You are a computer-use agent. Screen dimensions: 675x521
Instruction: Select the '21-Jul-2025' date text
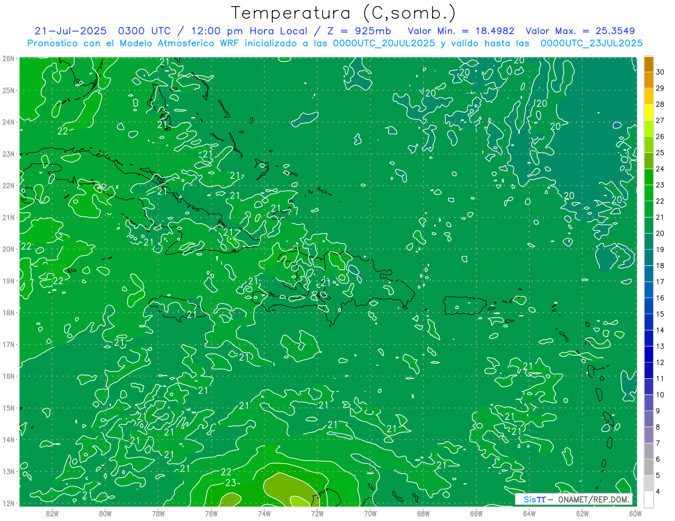(x=70, y=30)
